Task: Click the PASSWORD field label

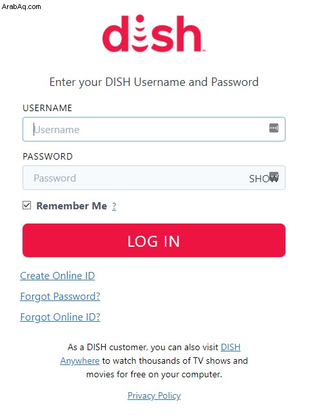Action: coord(48,156)
